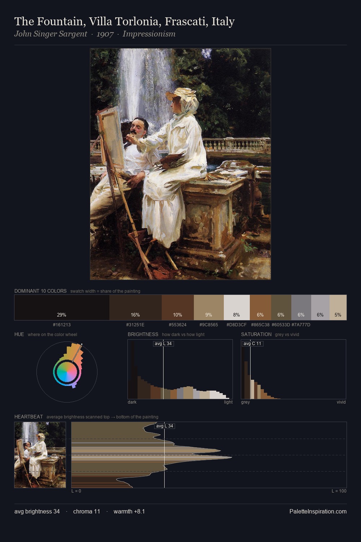Click the 'grey' axis label
Viewport: 361px width, 542px height.
tap(245, 402)
